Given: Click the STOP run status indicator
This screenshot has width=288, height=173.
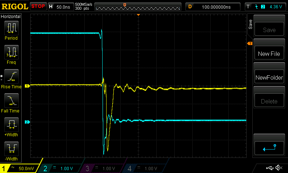Looking at the screenshot, I should 38,6.
